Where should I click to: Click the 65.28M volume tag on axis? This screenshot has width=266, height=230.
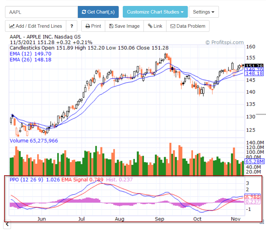pos(255,161)
